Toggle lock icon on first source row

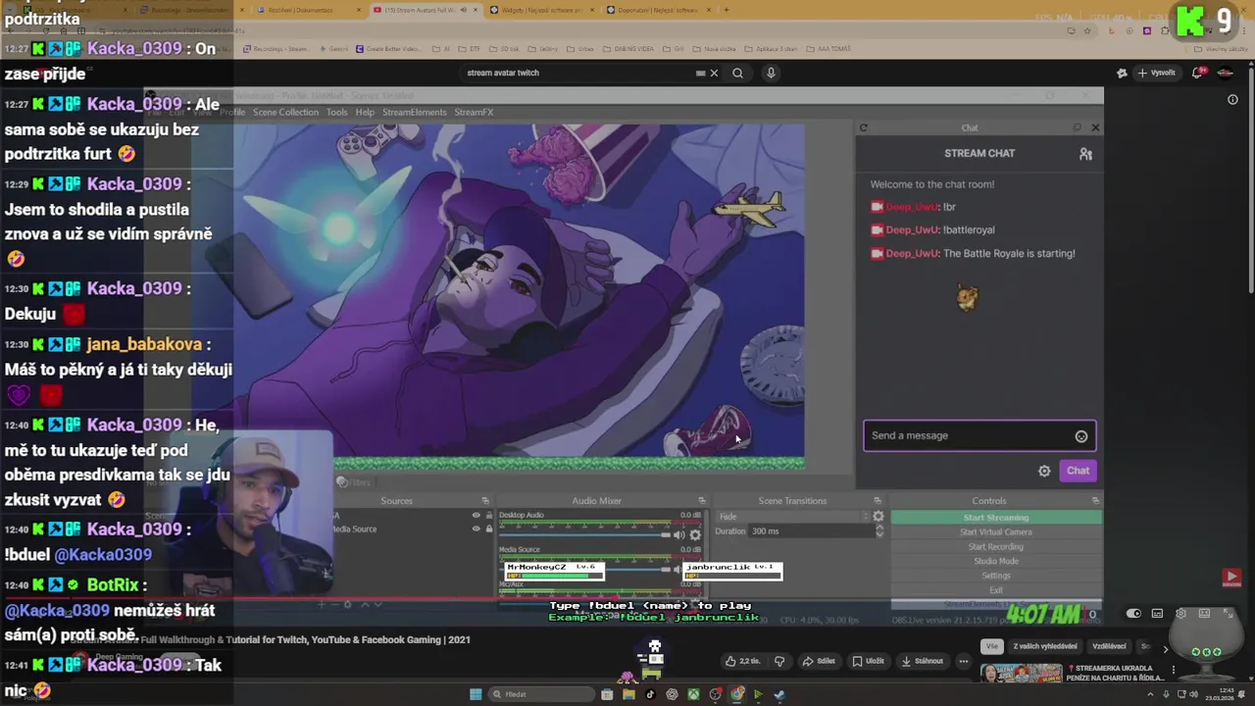[x=488, y=515]
